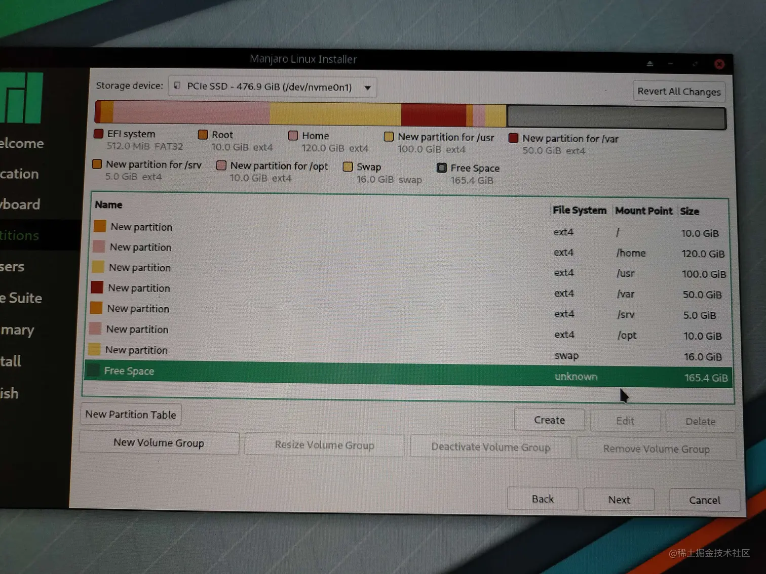
Task: Click Remove Volume Group button
Action: 656,449
